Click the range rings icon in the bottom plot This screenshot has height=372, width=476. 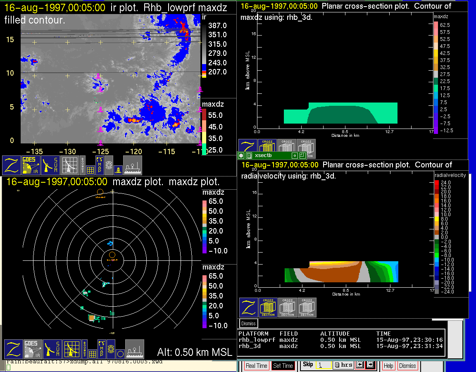click(110, 349)
